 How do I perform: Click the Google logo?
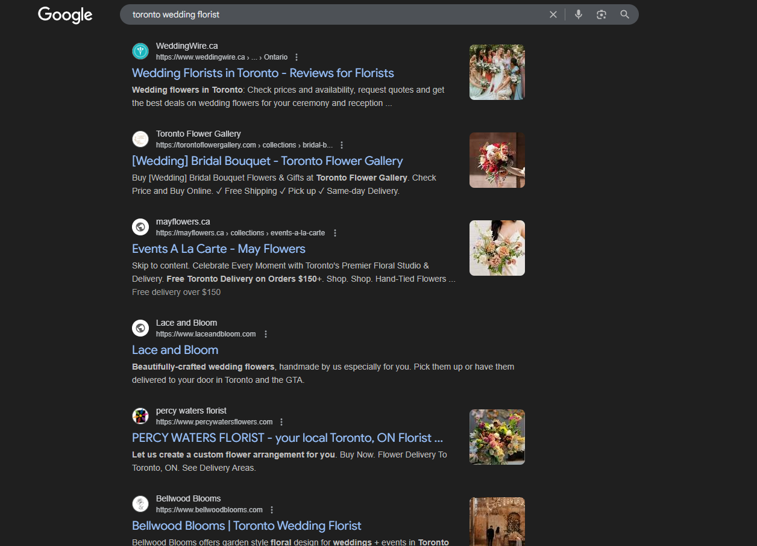coord(65,15)
